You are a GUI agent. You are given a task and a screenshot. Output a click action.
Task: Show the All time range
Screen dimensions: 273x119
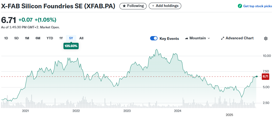(81, 38)
